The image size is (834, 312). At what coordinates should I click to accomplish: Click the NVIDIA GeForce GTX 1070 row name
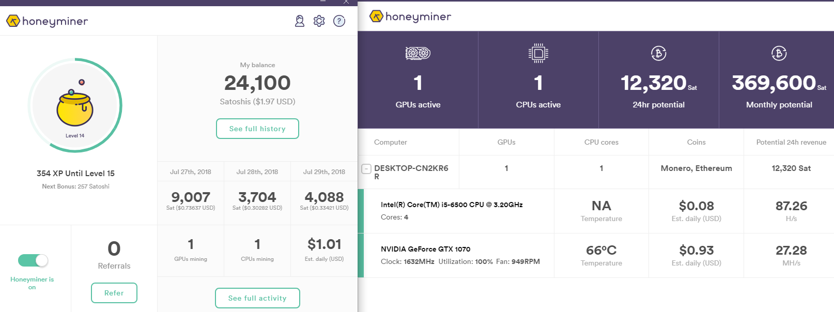pos(425,249)
